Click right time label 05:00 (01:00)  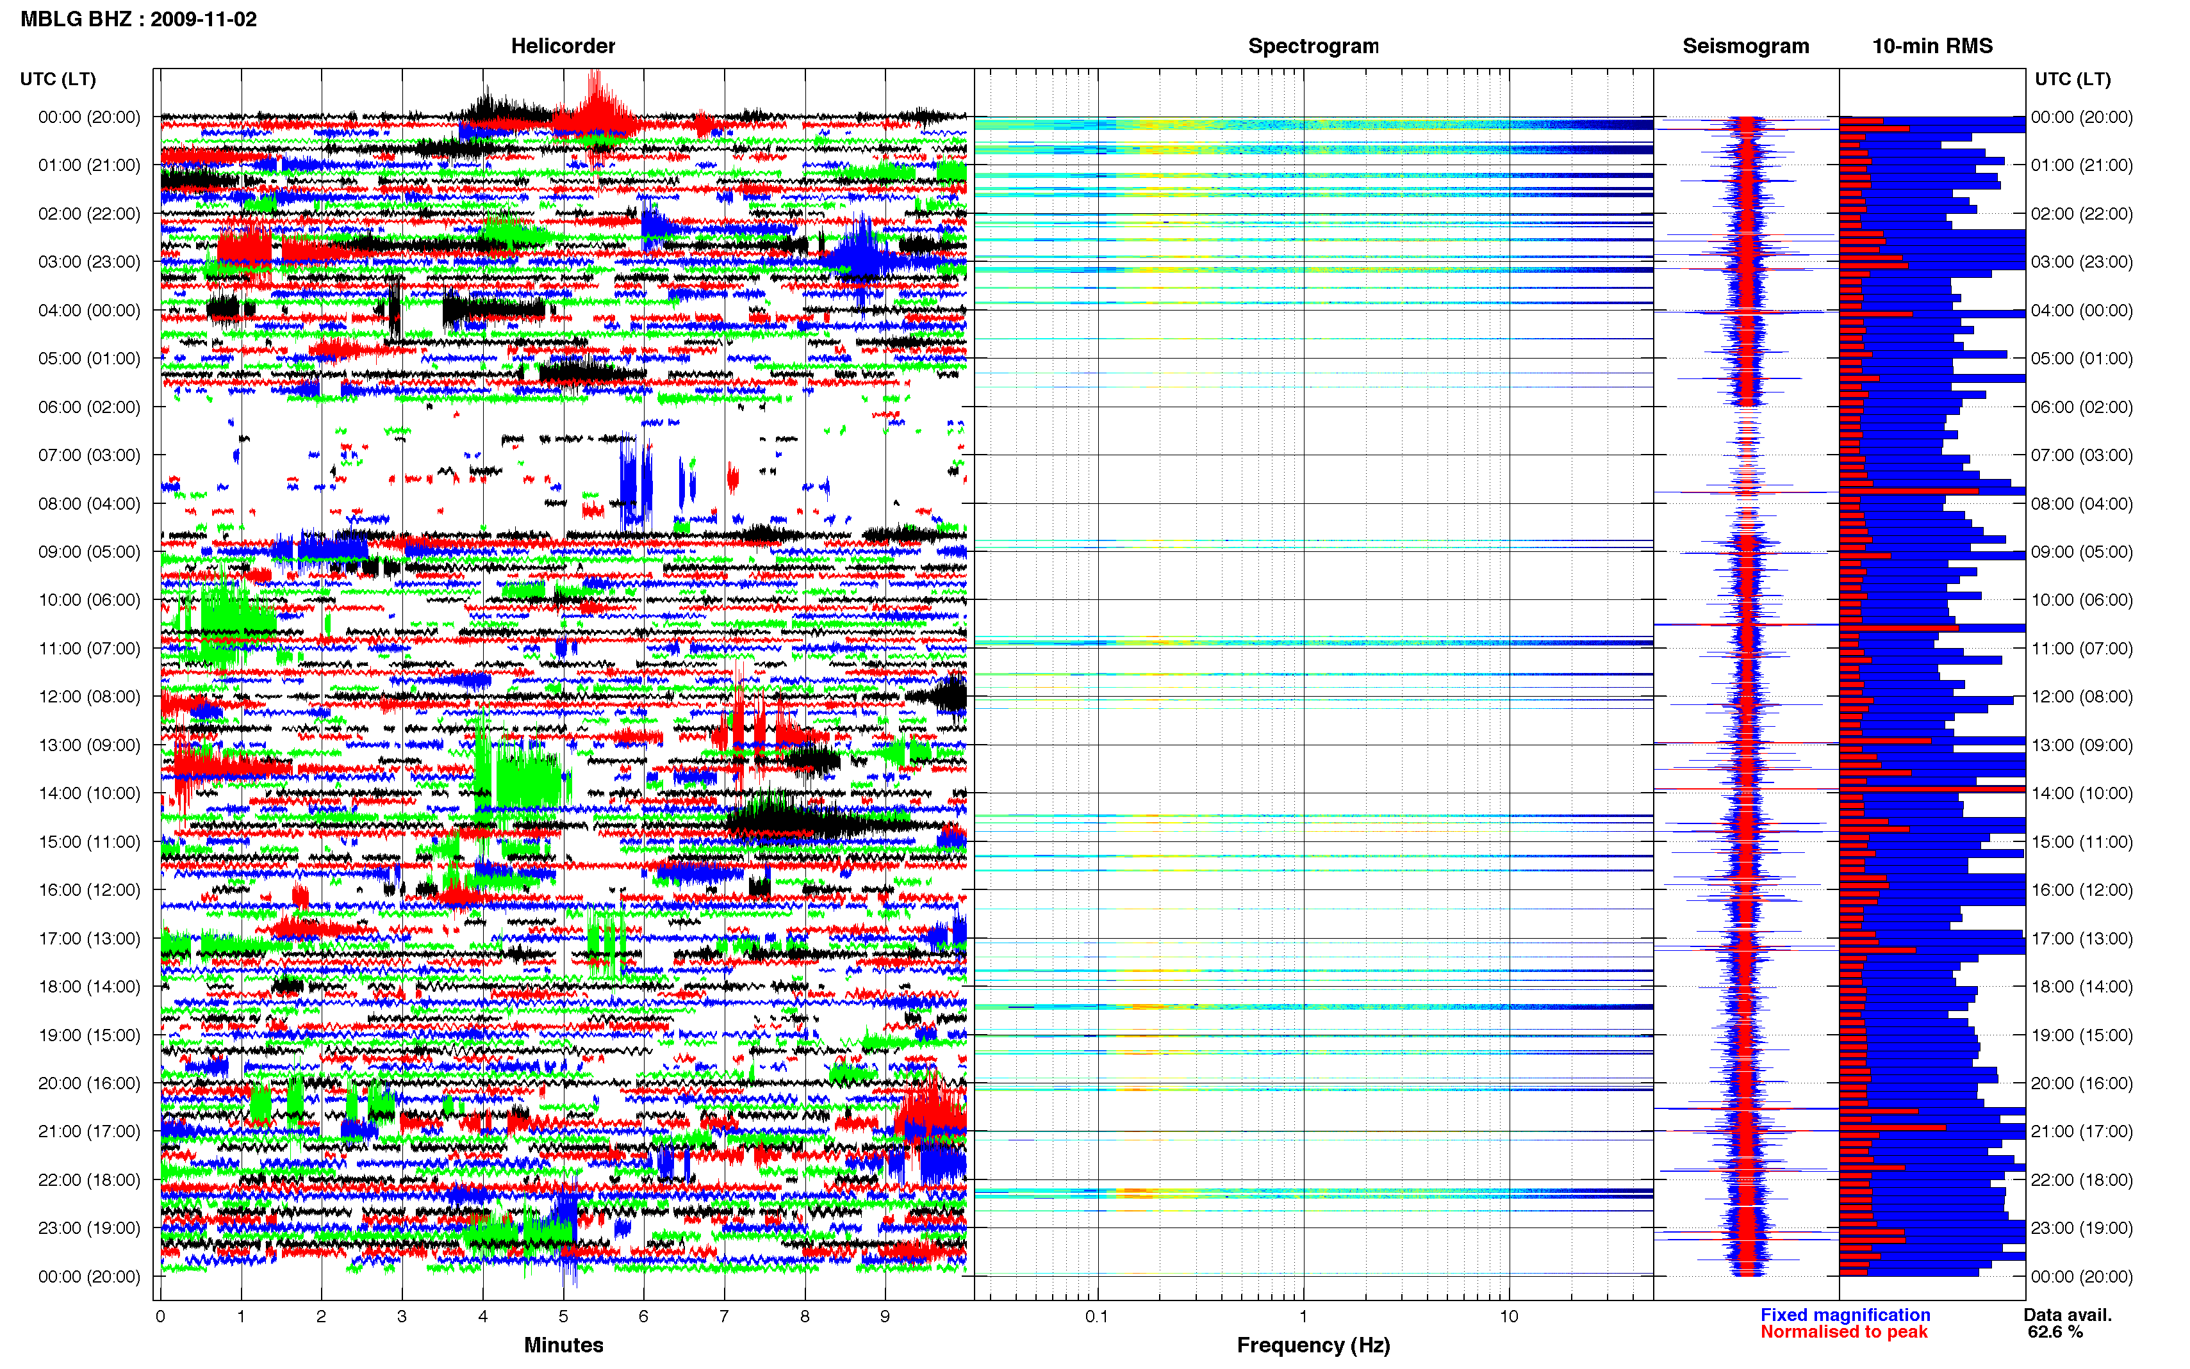(x=2081, y=359)
